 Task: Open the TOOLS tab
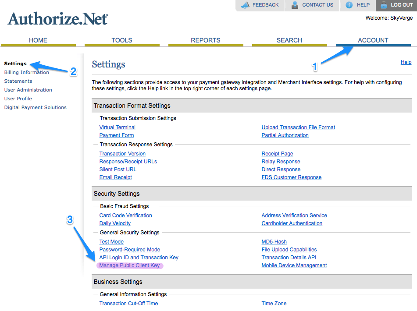[x=122, y=40]
